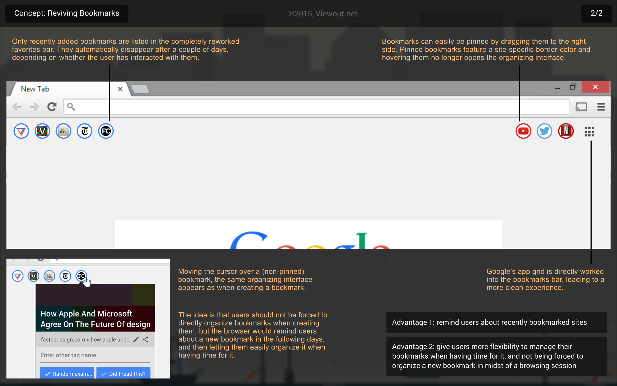
Task: Click the NY Times bookmark in the small preview
Action: point(65,276)
